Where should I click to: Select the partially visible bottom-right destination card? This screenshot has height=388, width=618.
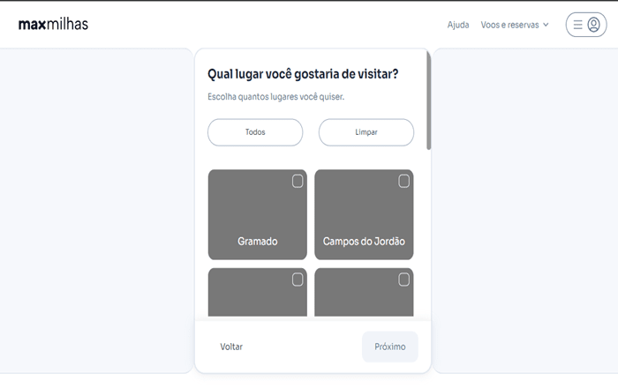pos(364,295)
